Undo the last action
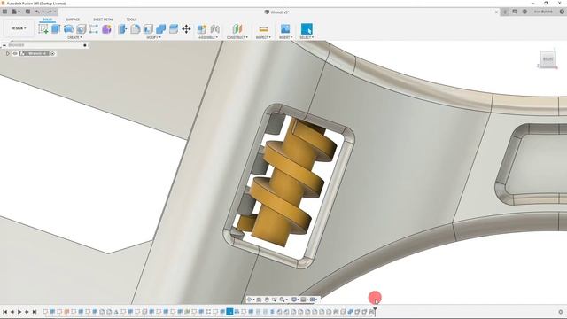Image resolution: width=567 pixels, height=319 pixels. (37, 12)
